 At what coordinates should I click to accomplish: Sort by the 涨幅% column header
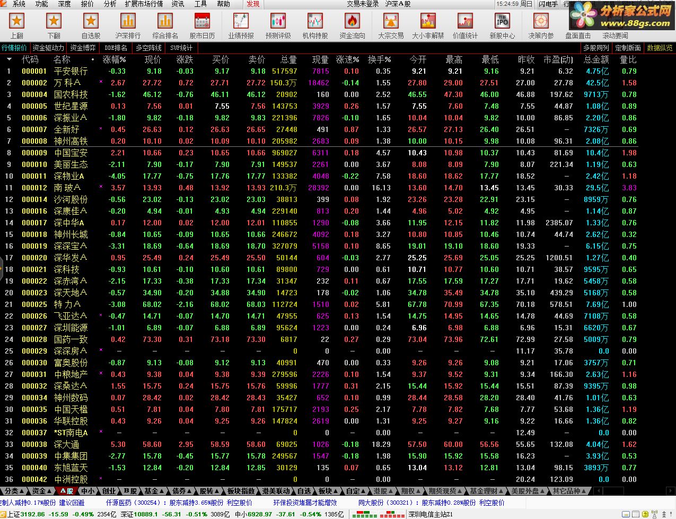(x=114, y=59)
